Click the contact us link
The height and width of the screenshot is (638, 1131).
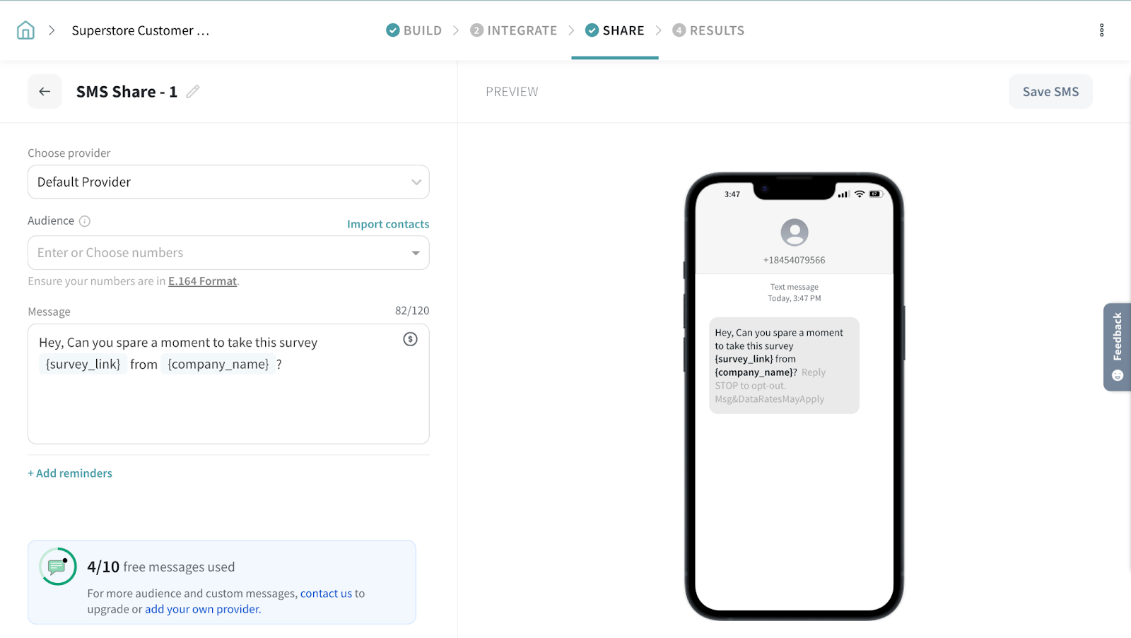326,593
